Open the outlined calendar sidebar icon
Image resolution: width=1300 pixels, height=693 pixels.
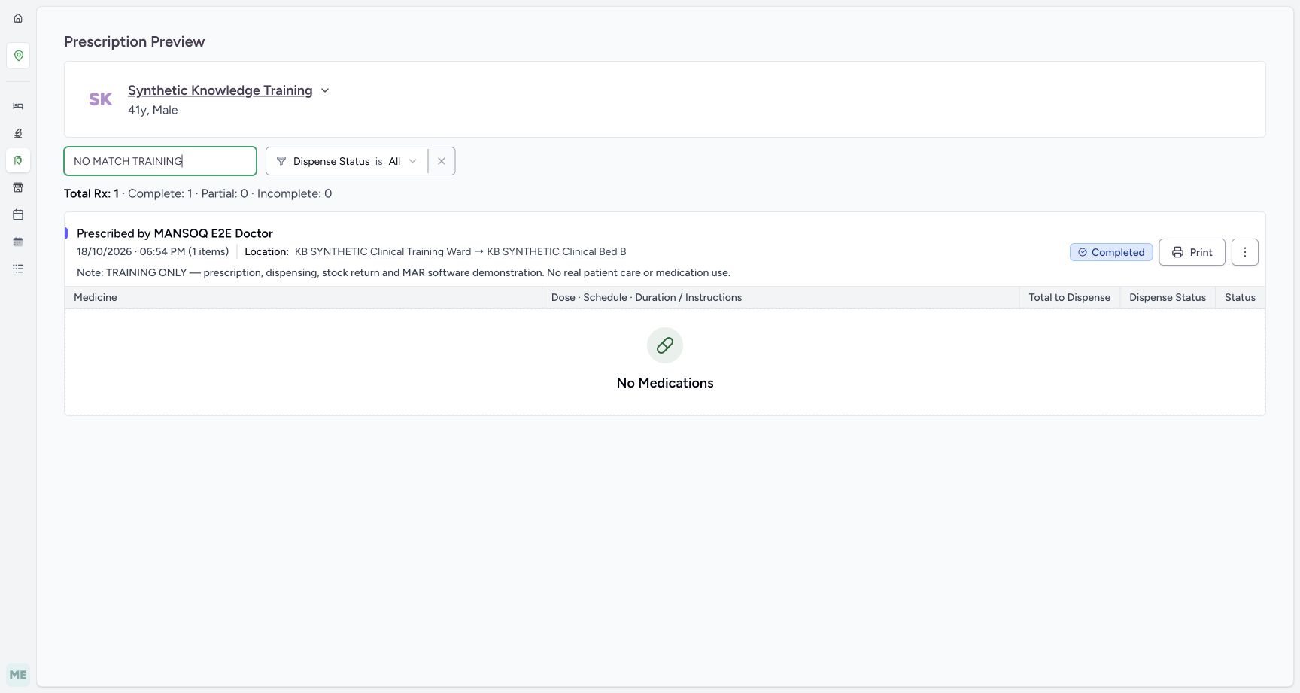[18, 214]
